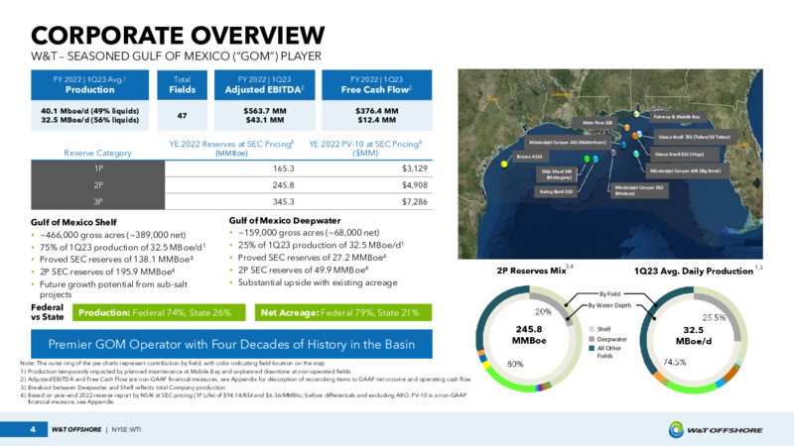
Task: Click the 1Q23 Avg. Daily Production chart title
Action: tap(693, 271)
